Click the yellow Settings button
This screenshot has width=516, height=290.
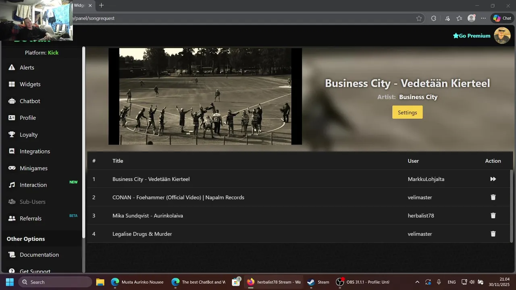coord(407,112)
